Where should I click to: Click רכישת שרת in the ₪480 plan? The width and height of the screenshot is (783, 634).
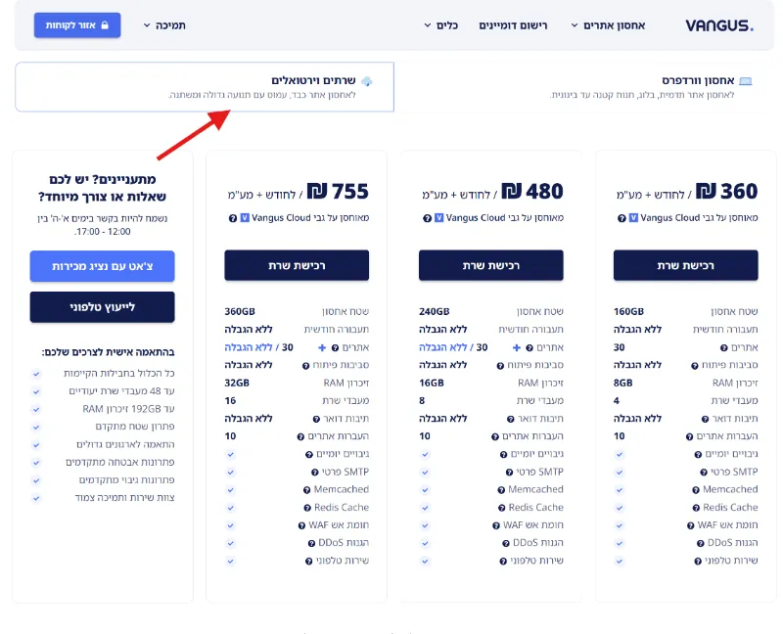point(491,265)
